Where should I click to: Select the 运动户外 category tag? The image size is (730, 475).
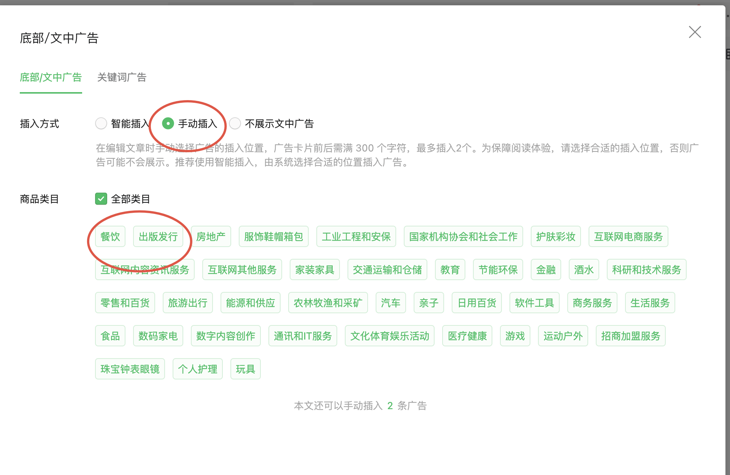coord(563,336)
